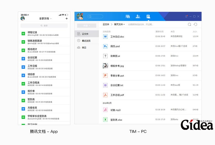Screen dimensions: 215x145
Task: Click the TIM user avatar
Action: point(80,17)
